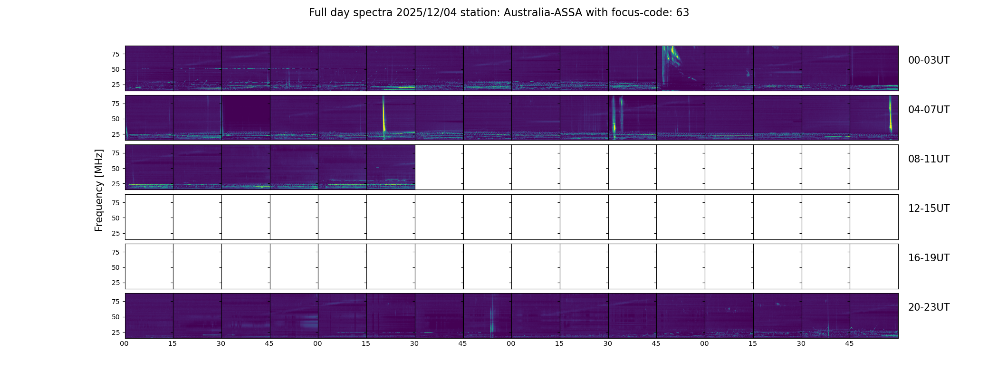Click the 'Frequency [MHz]' y-axis label

[x=99, y=190]
